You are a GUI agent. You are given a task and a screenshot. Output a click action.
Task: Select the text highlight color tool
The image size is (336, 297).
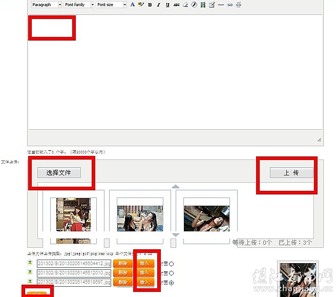coord(140,5)
